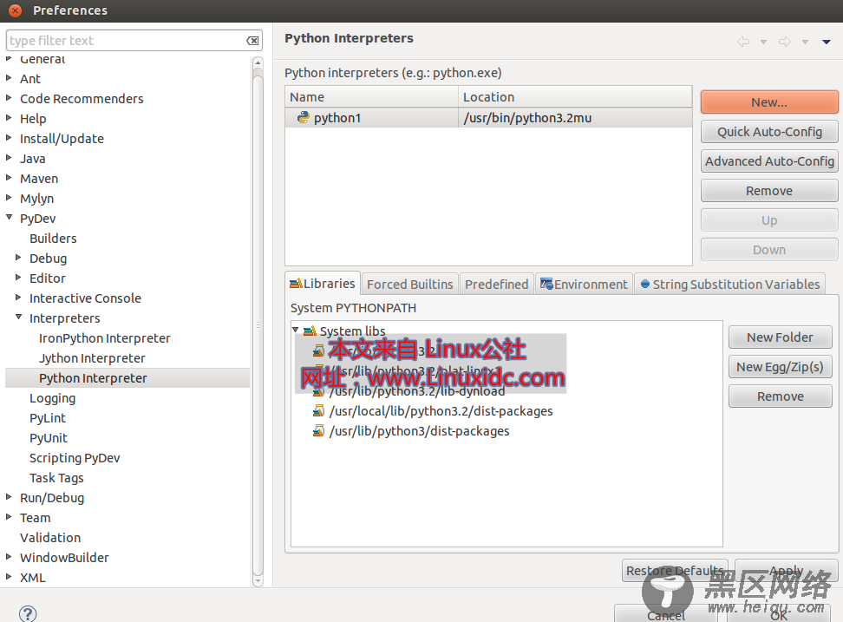Click the back navigation arrow icon

click(x=743, y=42)
